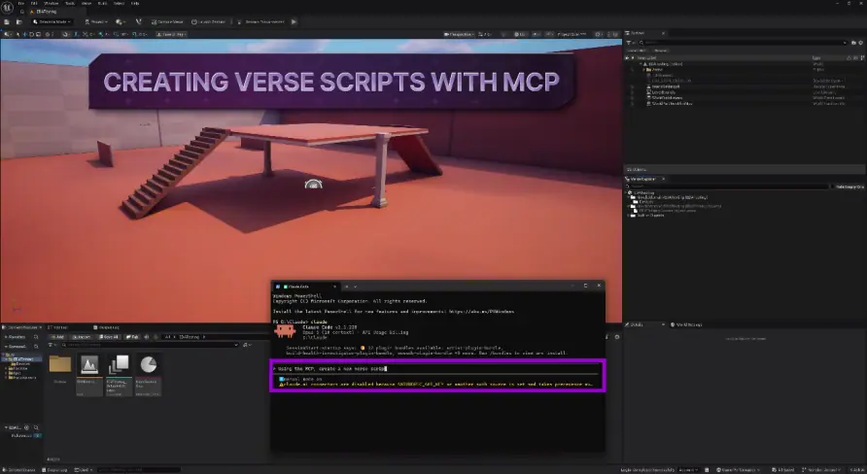Select the Content folder in Verse Explorer
Screen dimensions: 867x474
point(643,202)
